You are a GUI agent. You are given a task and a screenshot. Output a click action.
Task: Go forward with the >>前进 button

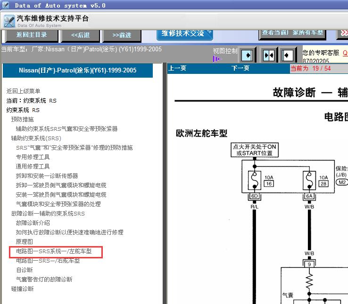click(122, 35)
